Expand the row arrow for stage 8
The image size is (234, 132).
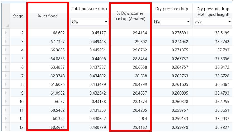[6, 84]
